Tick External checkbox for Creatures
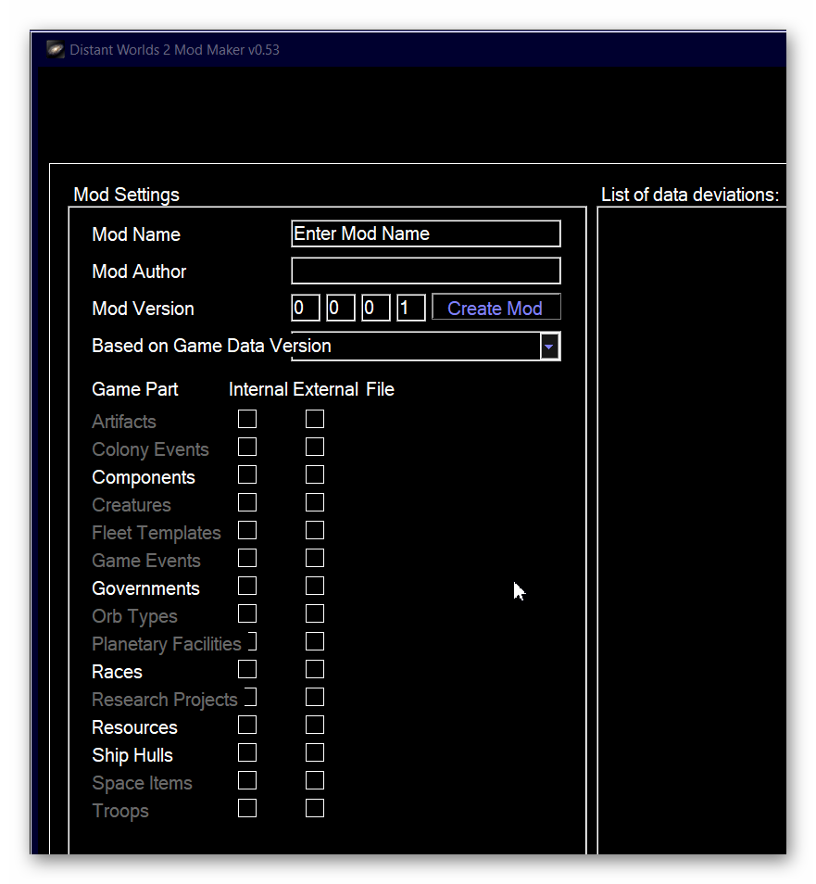The image size is (816, 884). pos(315,502)
